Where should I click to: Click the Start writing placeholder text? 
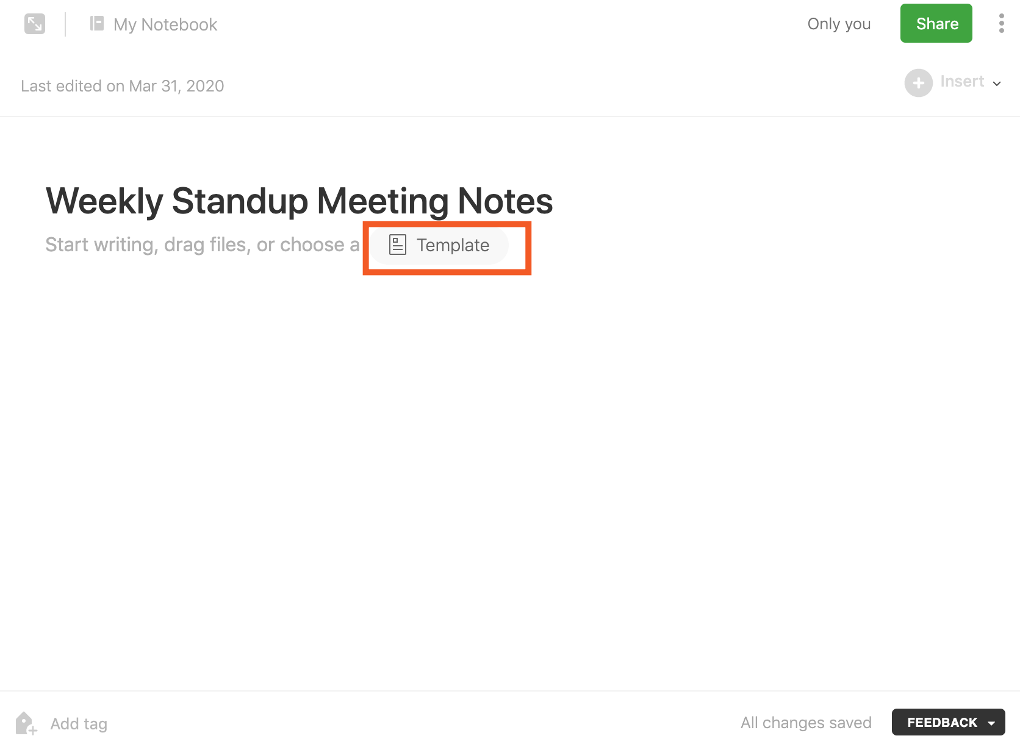(x=202, y=245)
